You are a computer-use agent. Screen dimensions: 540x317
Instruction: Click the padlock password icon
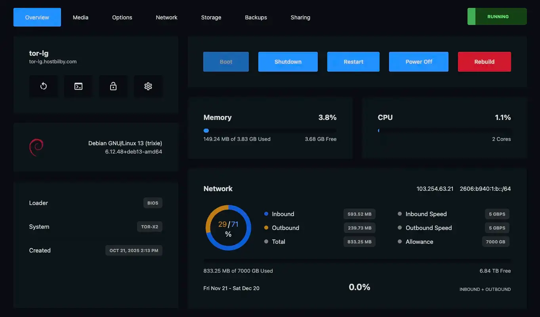point(113,86)
